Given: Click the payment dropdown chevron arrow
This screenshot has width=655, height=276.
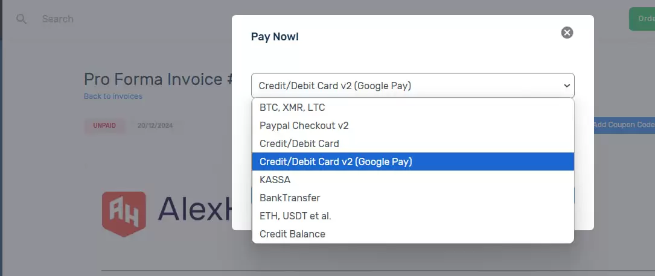Looking at the screenshot, I should point(566,86).
